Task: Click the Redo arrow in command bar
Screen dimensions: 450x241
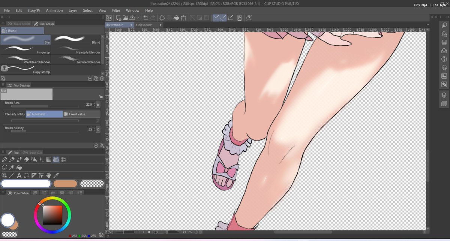Action: 153,18
